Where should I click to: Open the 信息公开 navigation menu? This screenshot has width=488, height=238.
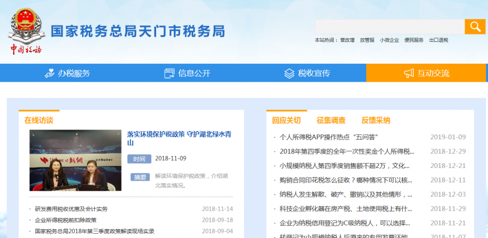194,73
